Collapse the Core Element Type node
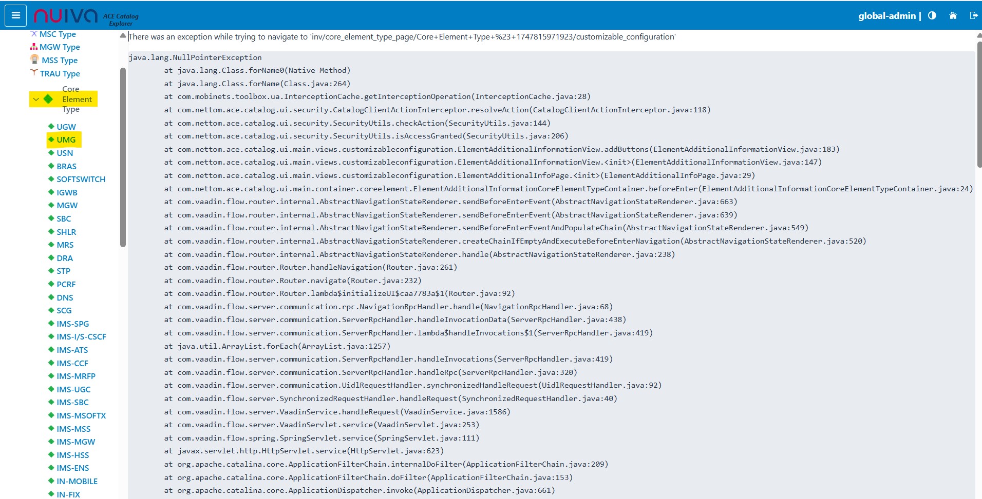 pos(36,99)
